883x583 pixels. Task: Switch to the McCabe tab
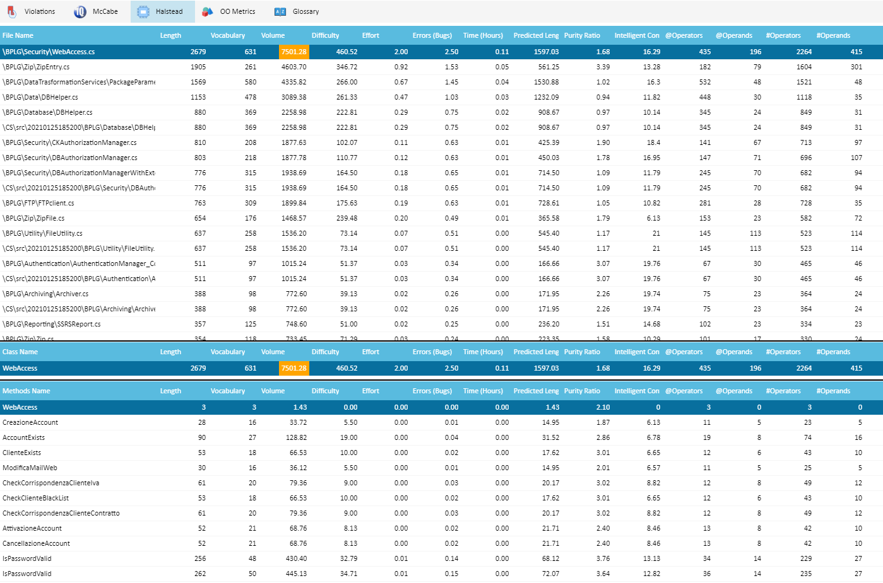[105, 11]
